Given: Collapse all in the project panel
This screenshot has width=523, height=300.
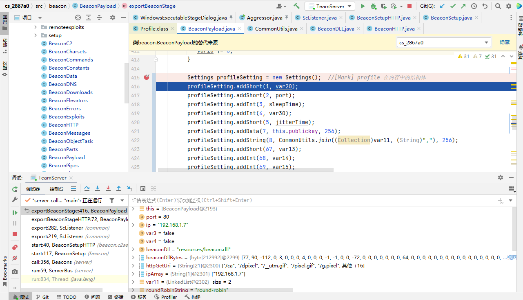Looking at the screenshot, I should (99, 18).
